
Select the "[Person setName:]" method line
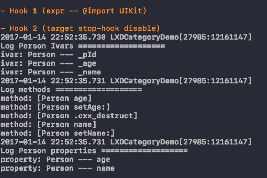57,133
